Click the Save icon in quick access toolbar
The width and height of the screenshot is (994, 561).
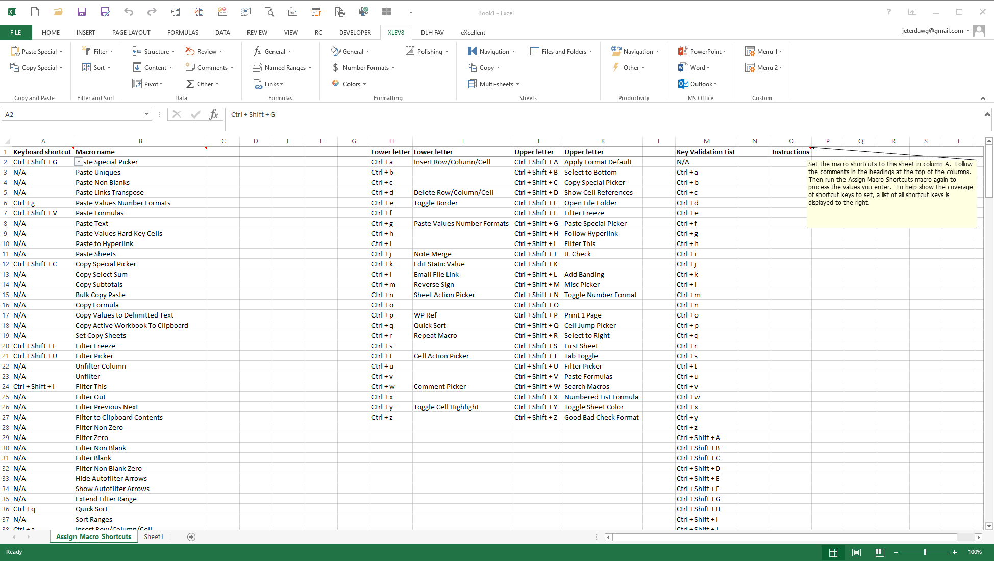tap(81, 12)
